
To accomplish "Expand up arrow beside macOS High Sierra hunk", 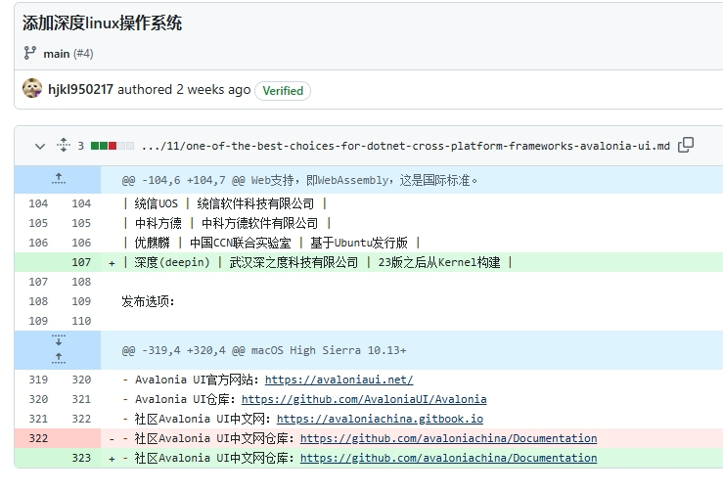I will [58, 358].
